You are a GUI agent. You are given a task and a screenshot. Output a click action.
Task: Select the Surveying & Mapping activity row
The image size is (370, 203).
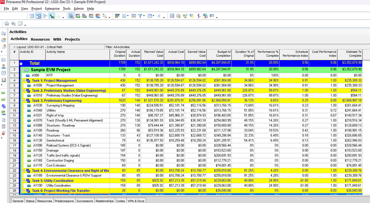point(186,105)
